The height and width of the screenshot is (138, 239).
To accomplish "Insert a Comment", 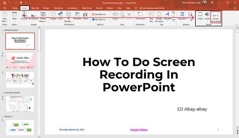I will tap(140, 16).
